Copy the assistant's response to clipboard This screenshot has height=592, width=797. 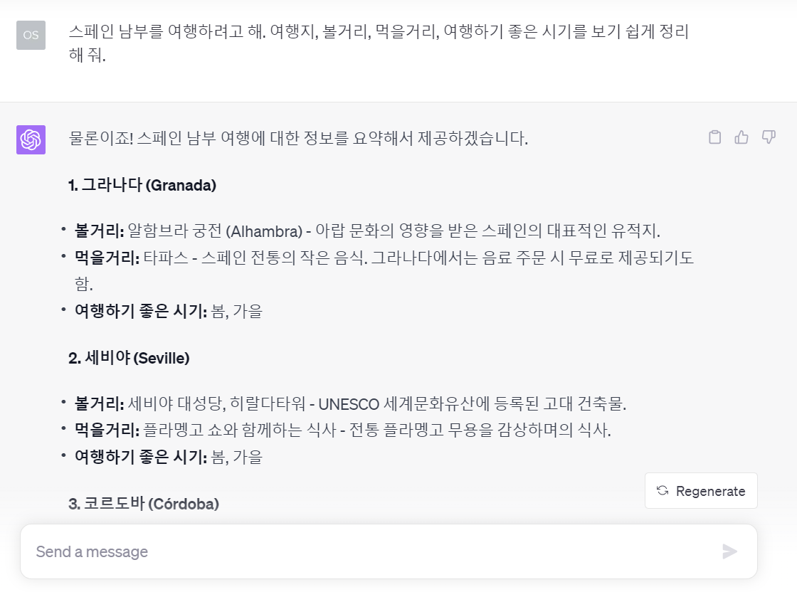pos(714,137)
